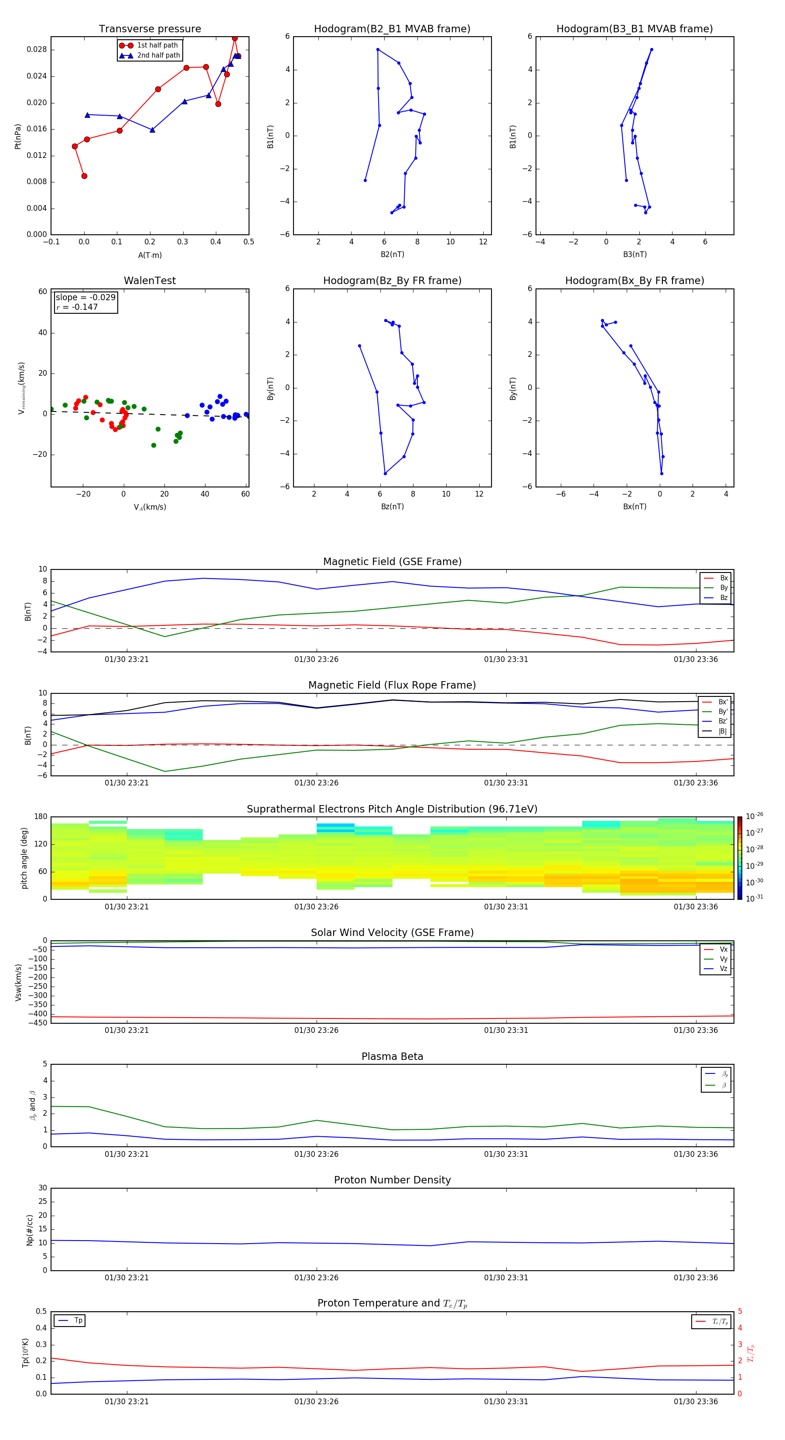The image size is (785, 1440).
Task: Select the βp entry in Plasma Beta legend
Action: pyautogui.click(x=716, y=1074)
